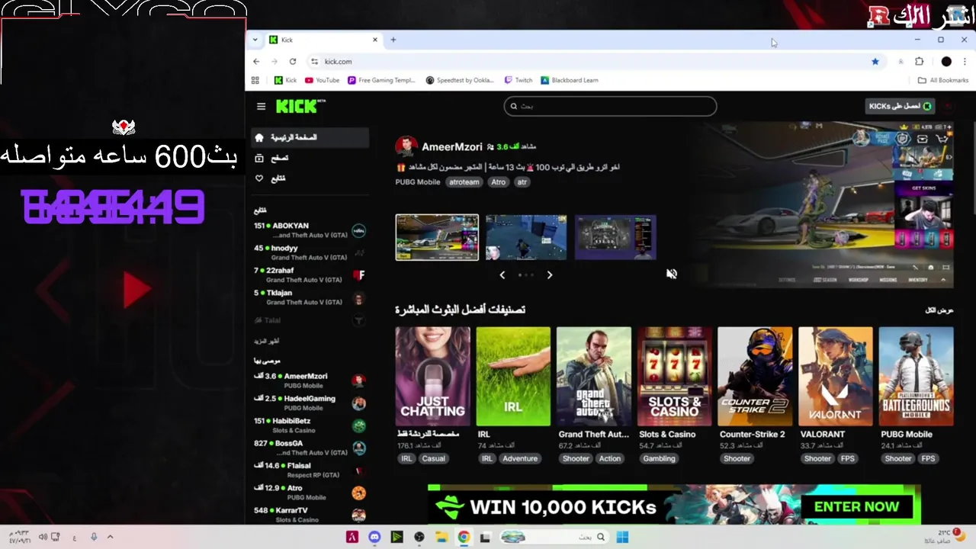
Task: Open the Counter-Strike 2 category card
Action: (x=755, y=377)
